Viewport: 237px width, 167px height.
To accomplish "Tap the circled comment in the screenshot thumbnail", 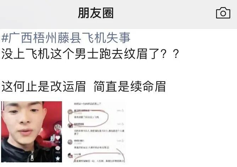I will pyautogui.click(x=89, y=117).
